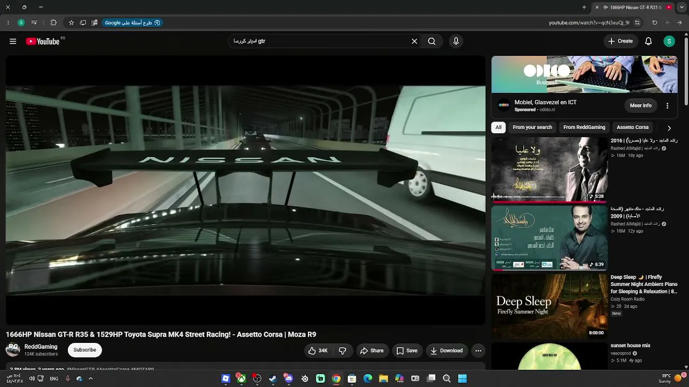
Task: Open Steam from the taskbar
Action: coord(273,379)
